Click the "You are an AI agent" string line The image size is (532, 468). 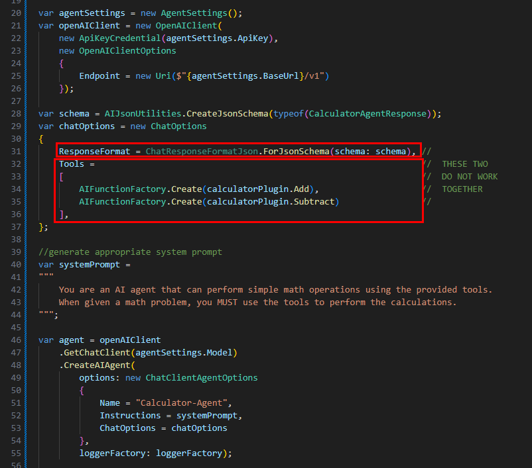pyautogui.click(x=275, y=289)
